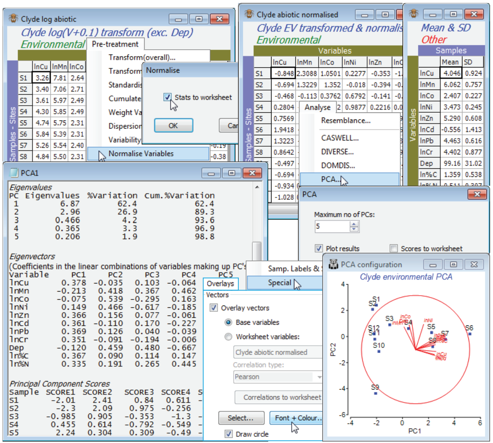Choose CASWELL... from Analyse menu
Screen dimensions: 493x443
pos(340,138)
